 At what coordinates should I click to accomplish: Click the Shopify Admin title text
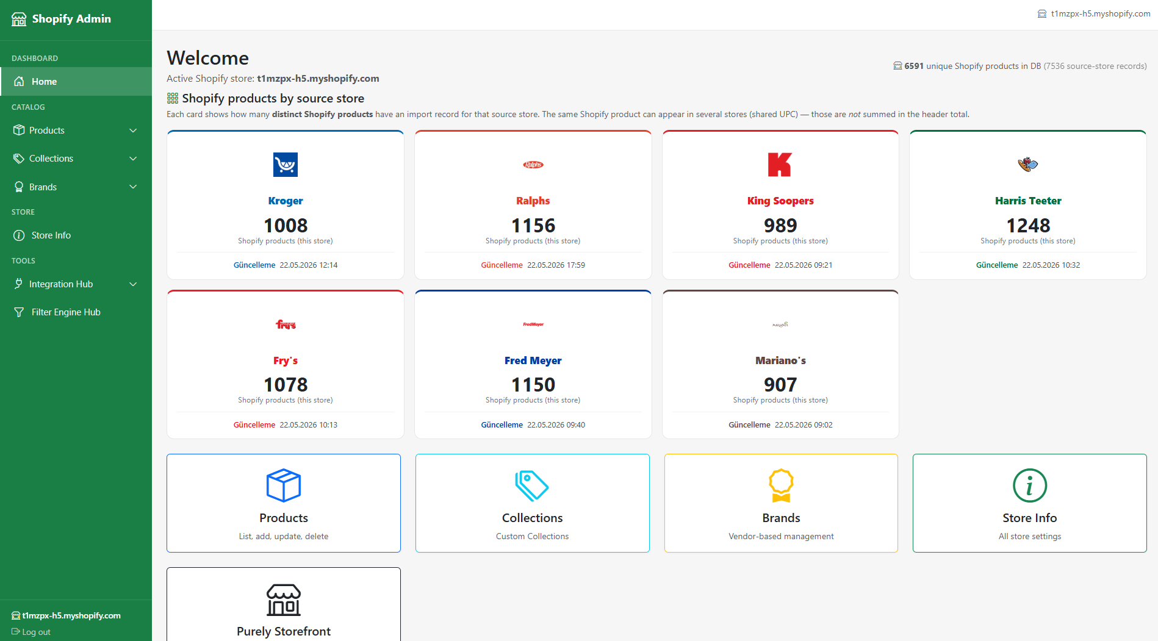71,19
